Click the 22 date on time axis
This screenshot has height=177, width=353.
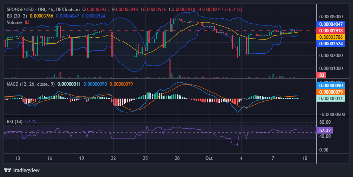113,158
